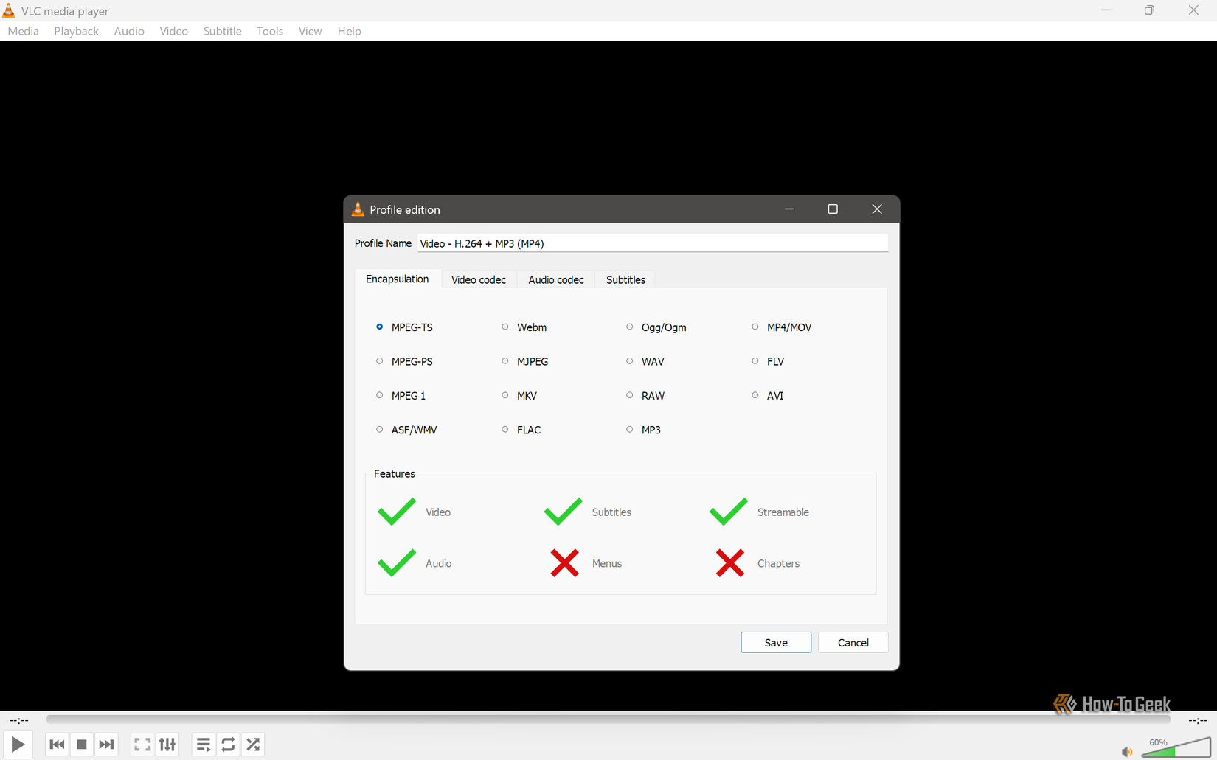Click VLC cone icon in main title bar
The height and width of the screenshot is (760, 1217).
(9, 10)
